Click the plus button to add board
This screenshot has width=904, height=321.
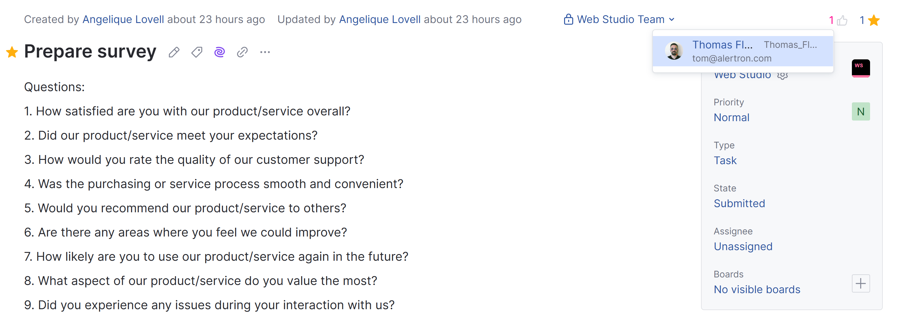pyautogui.click(x=860, y=283)
